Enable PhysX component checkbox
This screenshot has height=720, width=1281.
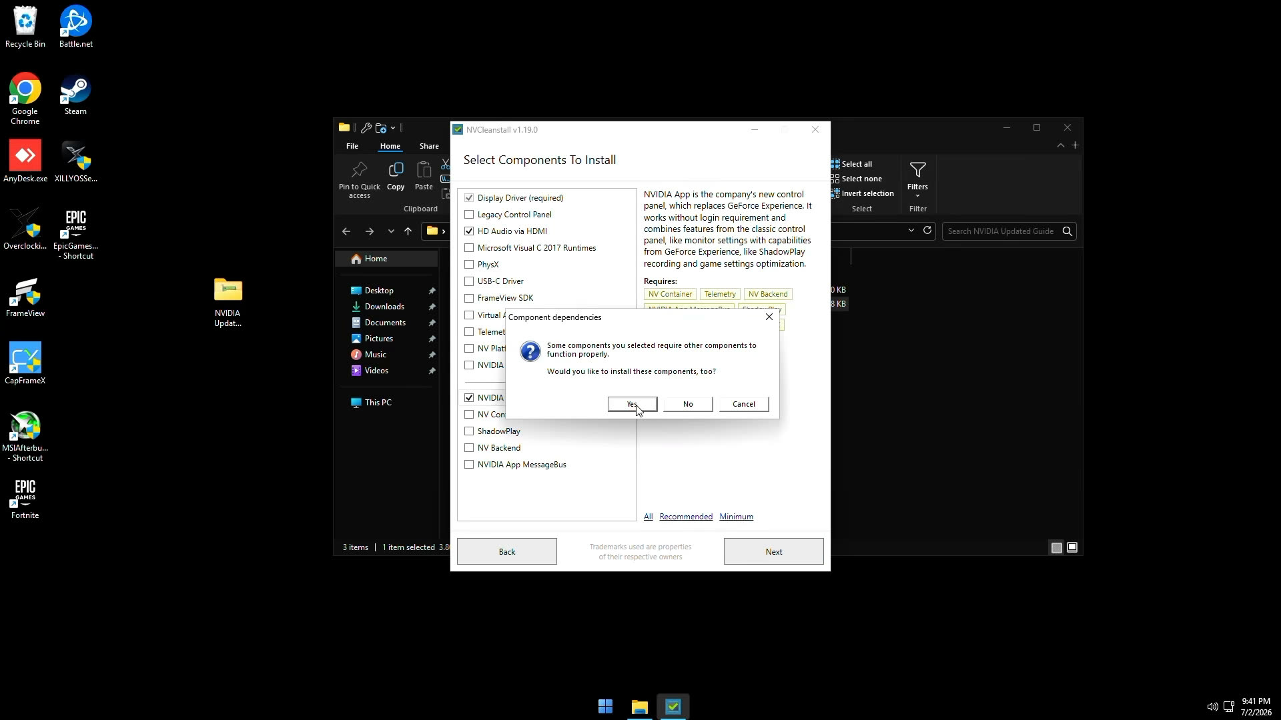(x=469, y=265)
